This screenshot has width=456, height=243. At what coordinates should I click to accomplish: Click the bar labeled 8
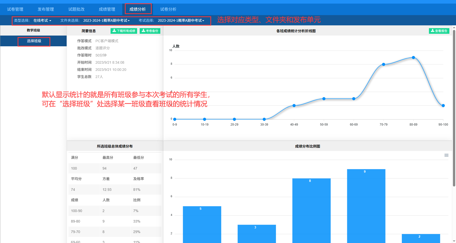point(311,211)
